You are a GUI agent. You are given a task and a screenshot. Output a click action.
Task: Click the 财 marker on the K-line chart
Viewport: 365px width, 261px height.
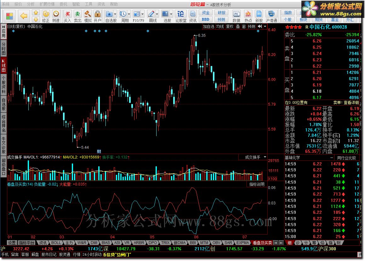(99, 151)
